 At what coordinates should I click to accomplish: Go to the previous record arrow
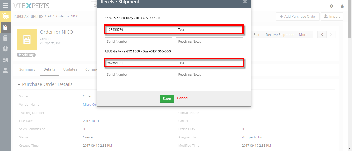322,35
